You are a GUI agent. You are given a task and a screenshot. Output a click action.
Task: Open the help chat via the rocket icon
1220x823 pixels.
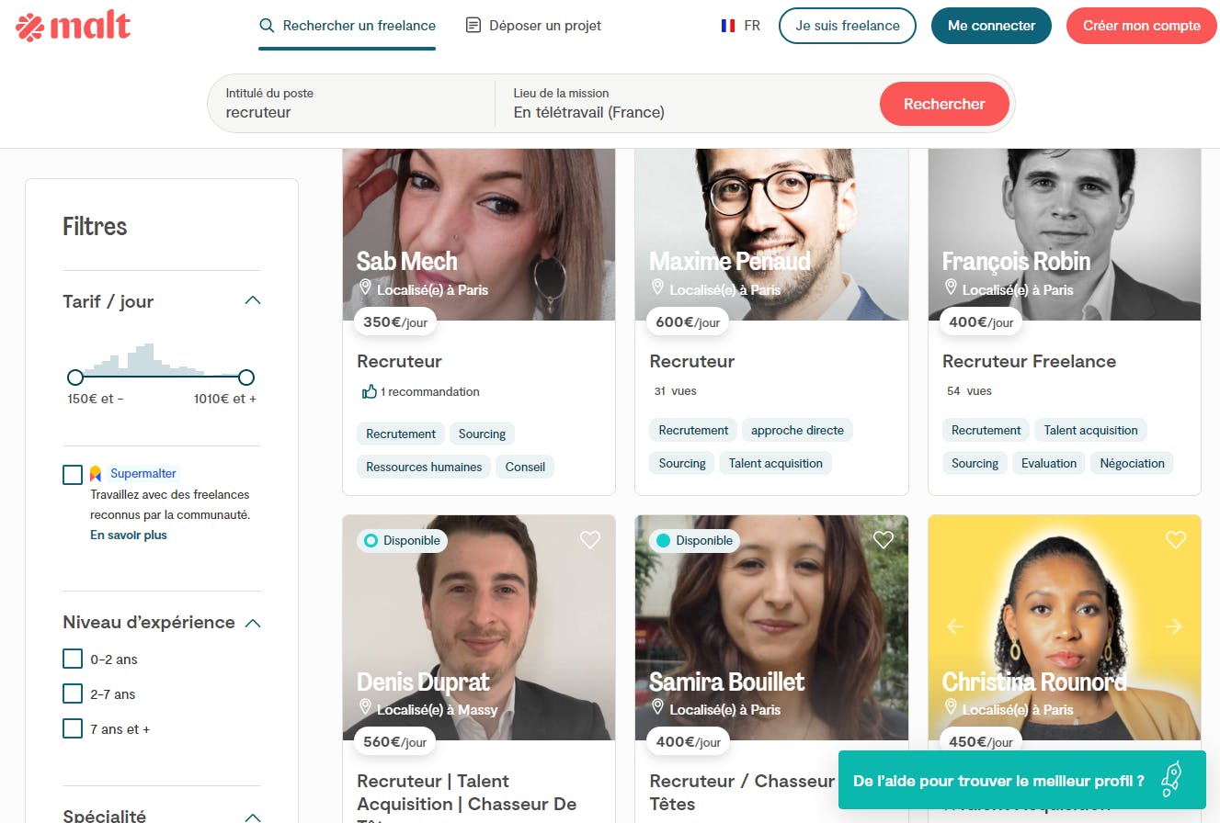[1171, 779]
